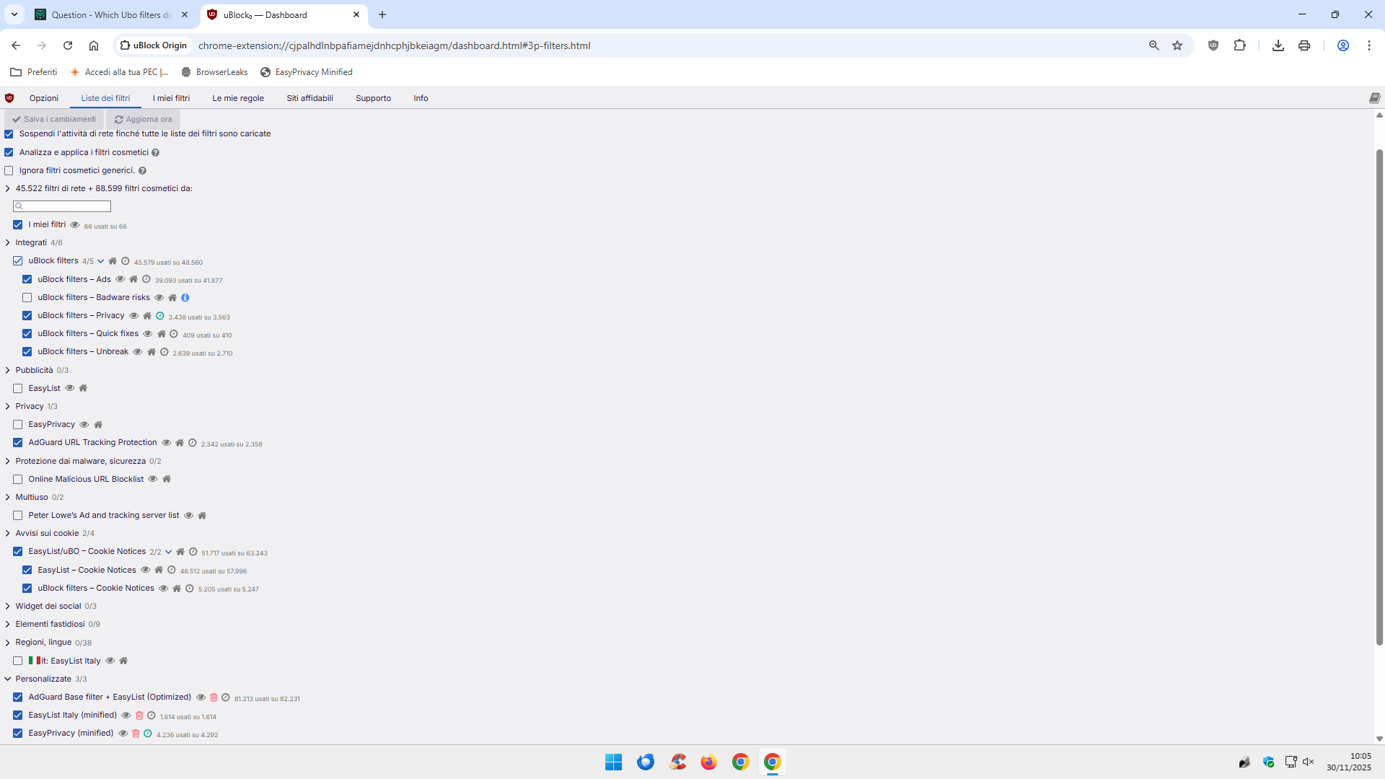Screen dimensions: 1385x779
Task: Click help icon next to cosmetic filters option
Action: [x=156, y=152]
